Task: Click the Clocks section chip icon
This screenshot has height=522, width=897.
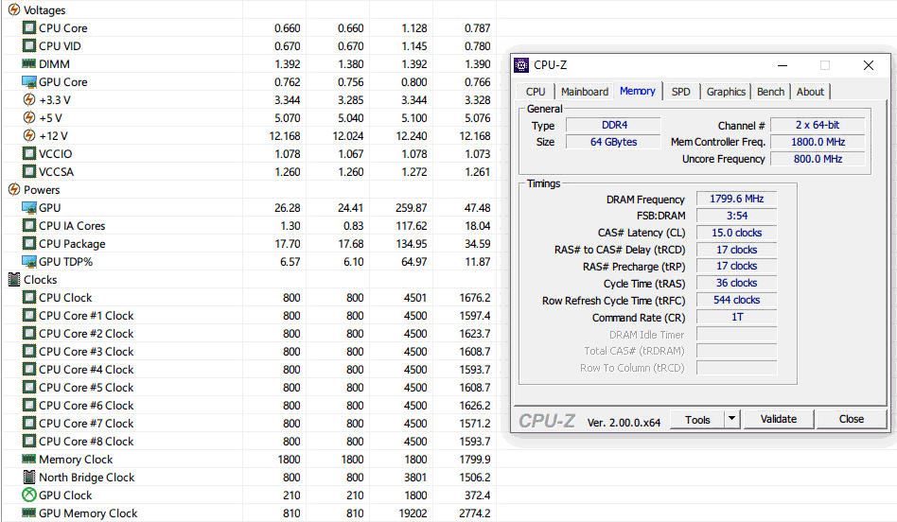Action: click(14, 279)
